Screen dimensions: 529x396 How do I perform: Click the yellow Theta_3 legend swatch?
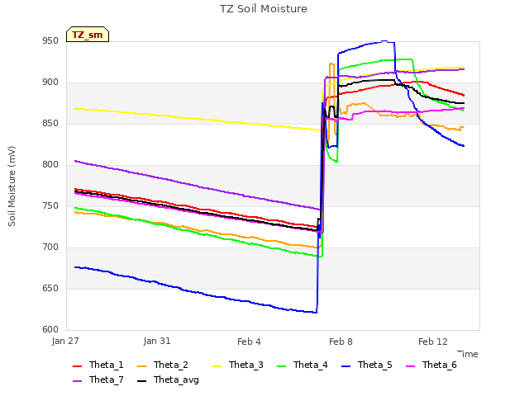click(217, 366)
